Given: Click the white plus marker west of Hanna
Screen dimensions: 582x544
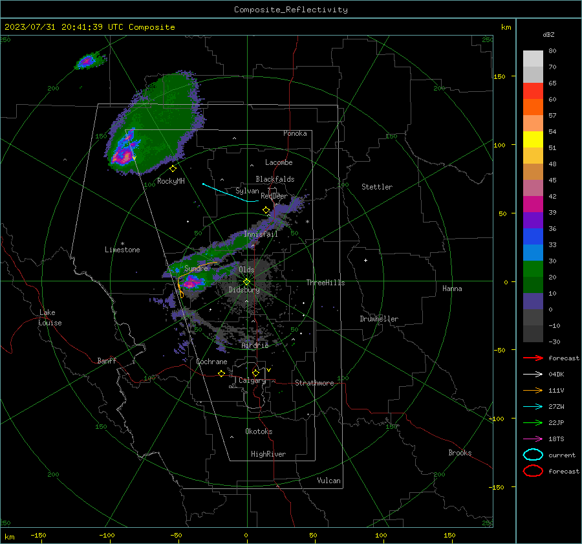Looking at the screenshot, I should pos(365,260).
